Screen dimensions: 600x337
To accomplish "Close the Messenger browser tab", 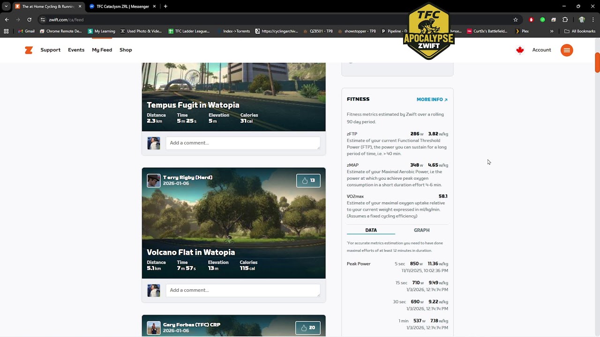I will tap(154, 7).
